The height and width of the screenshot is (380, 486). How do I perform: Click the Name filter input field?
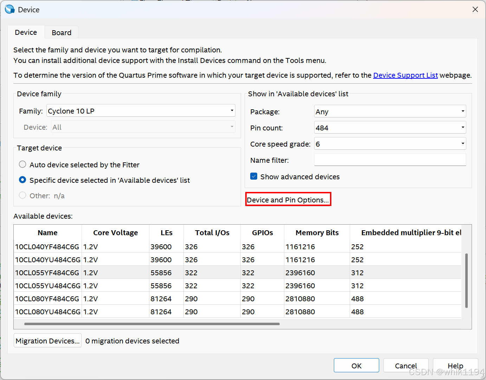tap(390, 160)
